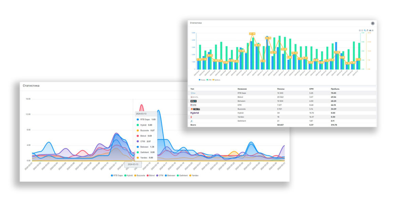
Task: Click the zoom-in icon in chart toolbar
Action: coord(360,30)
